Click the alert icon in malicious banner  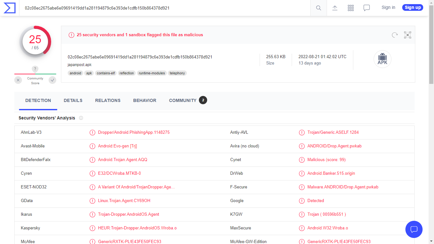pyautogui.click(x=71, y=35)
